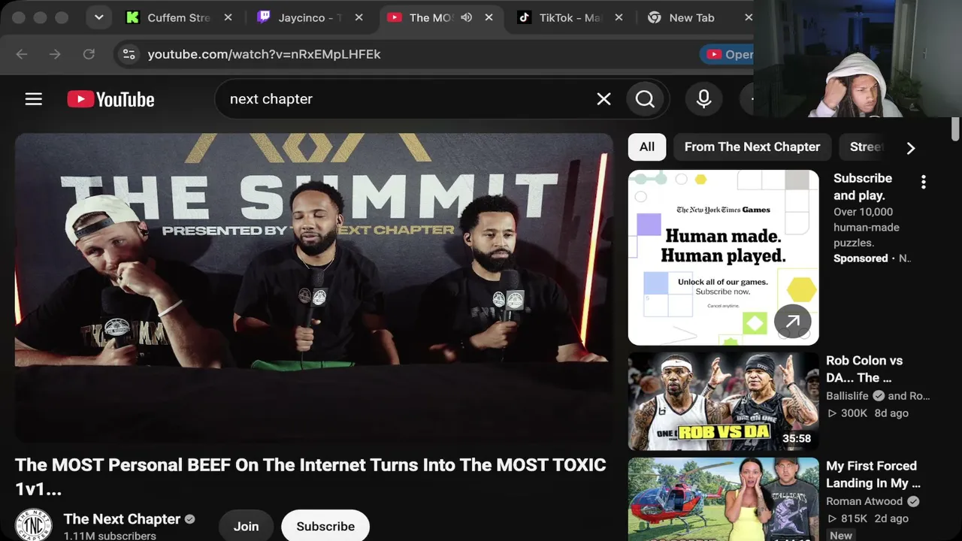Play the Rob Colon vs DA video thumbnail
Image resolution: width=962 pixels, height=541 pixels.
724,401
